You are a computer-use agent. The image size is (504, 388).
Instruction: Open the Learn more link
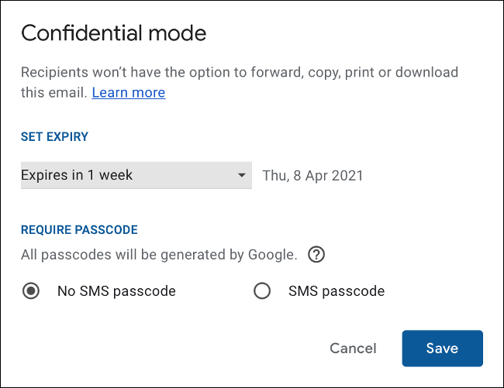[128, 93]
